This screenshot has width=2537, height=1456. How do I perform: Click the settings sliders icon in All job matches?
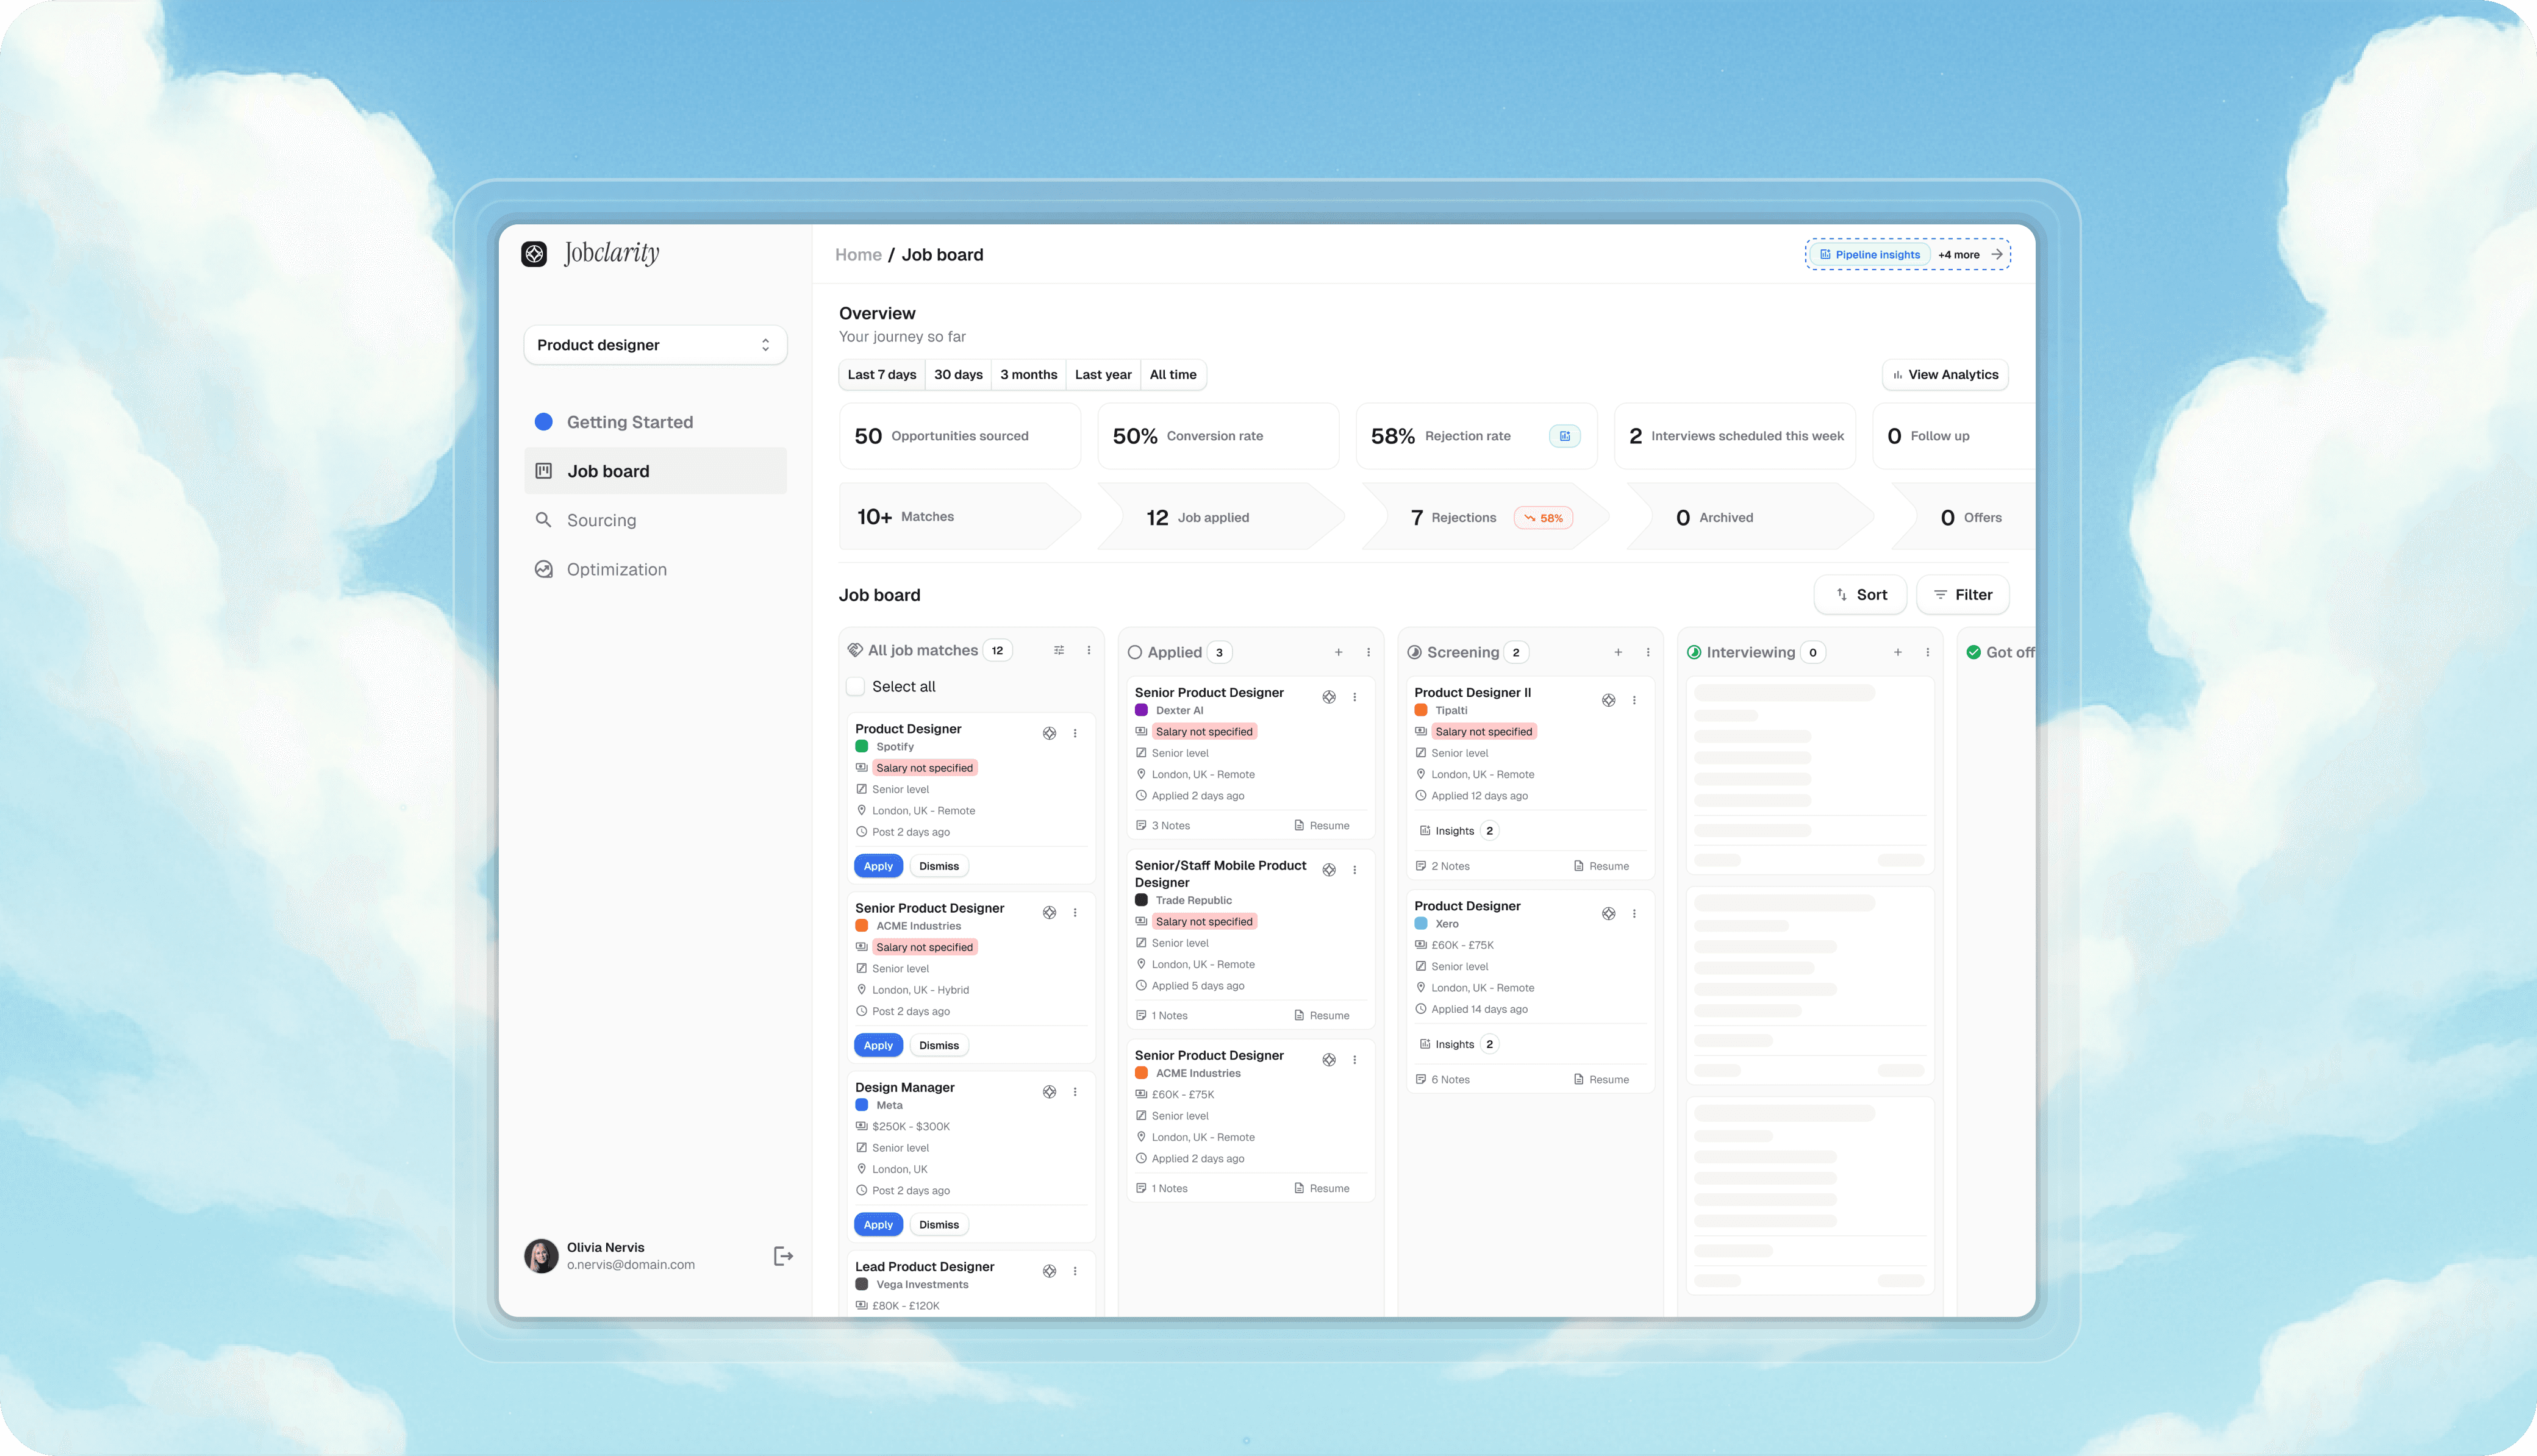[1059, 650]
